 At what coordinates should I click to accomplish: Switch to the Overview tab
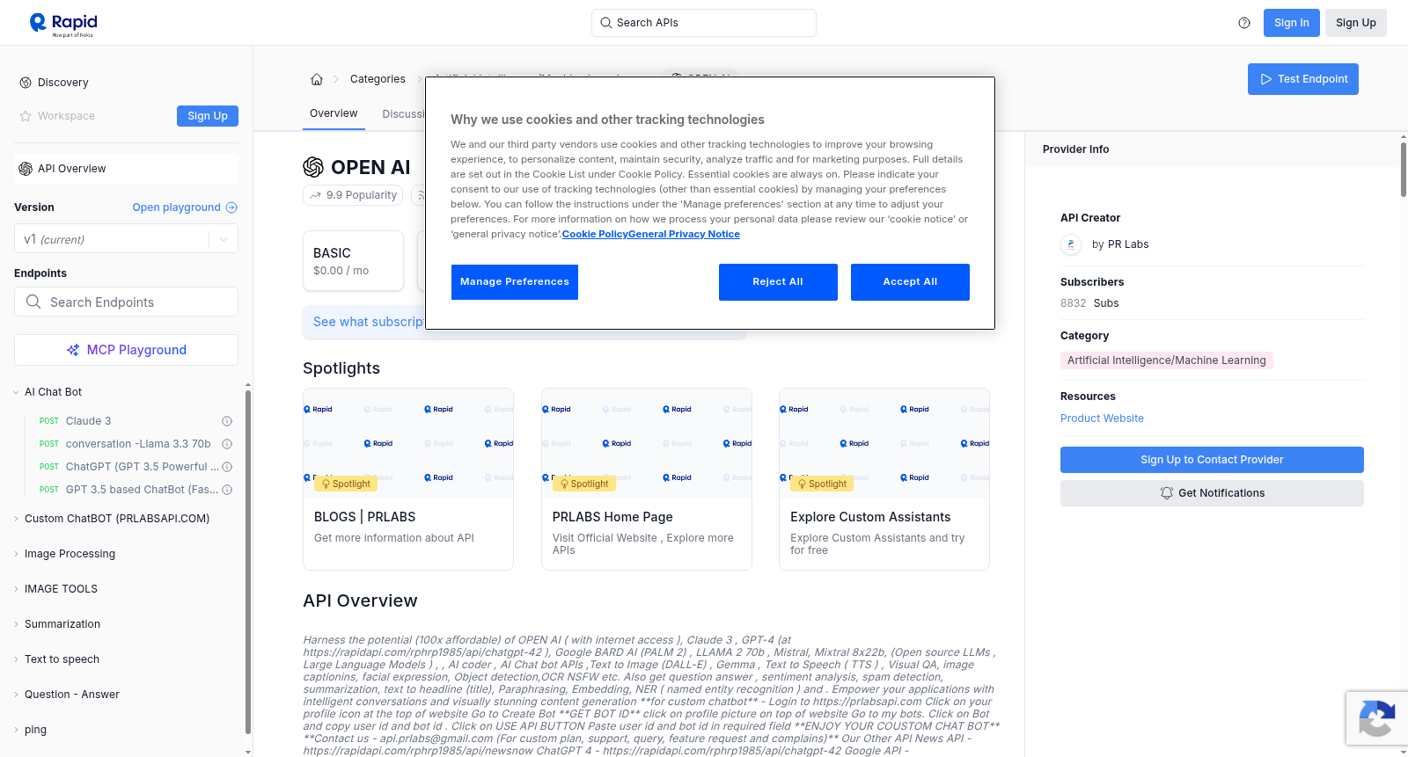point(334,113)
